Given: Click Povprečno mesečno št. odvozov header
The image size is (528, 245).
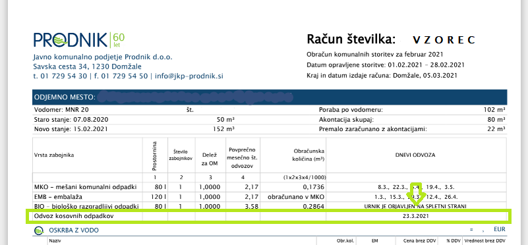Looking at the screenshot, I should click(x=243, y=158).
